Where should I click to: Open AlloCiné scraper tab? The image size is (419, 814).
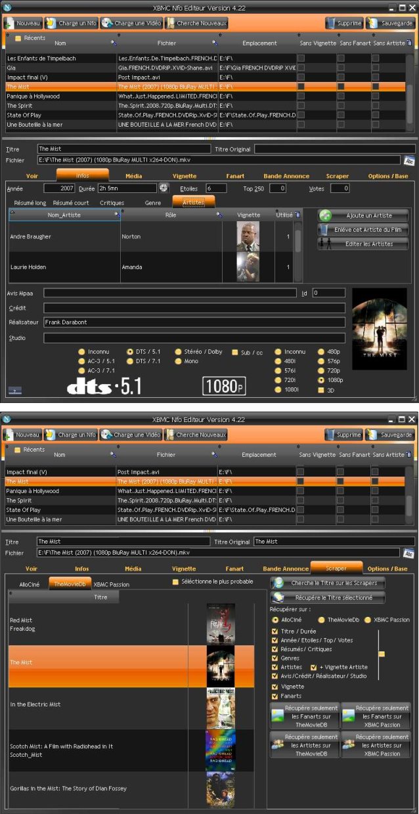(30, 584)
